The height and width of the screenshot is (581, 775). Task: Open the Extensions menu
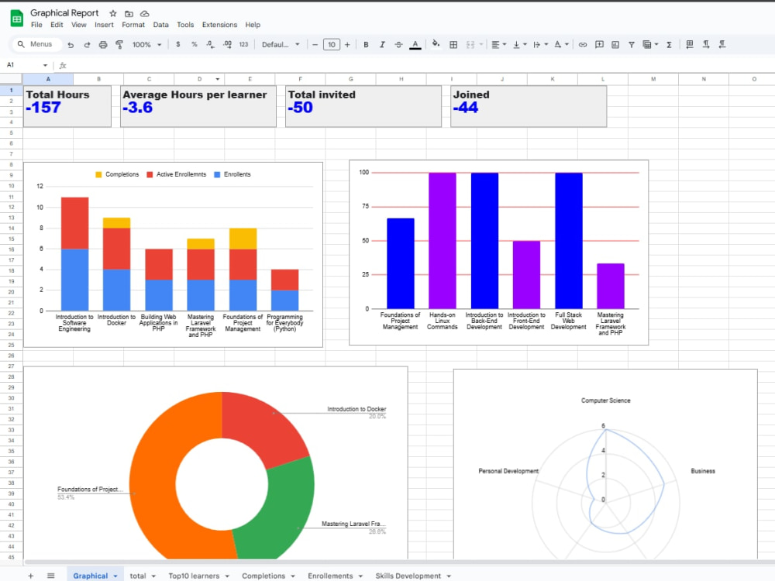coord(219,25)
